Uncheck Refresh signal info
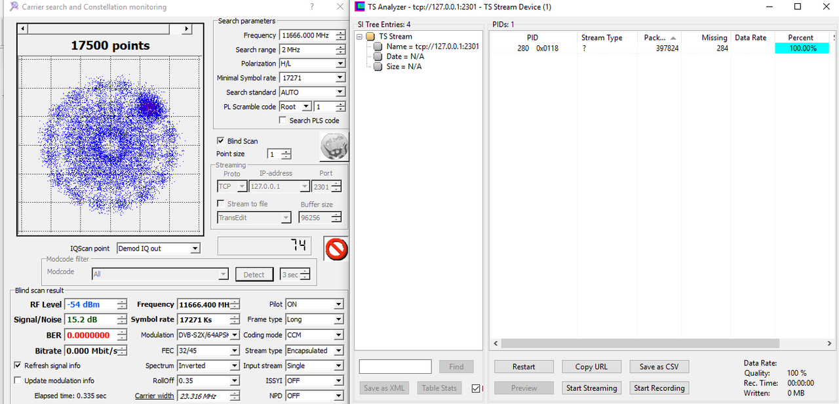839x404 pixels. (x=18, y=365)
